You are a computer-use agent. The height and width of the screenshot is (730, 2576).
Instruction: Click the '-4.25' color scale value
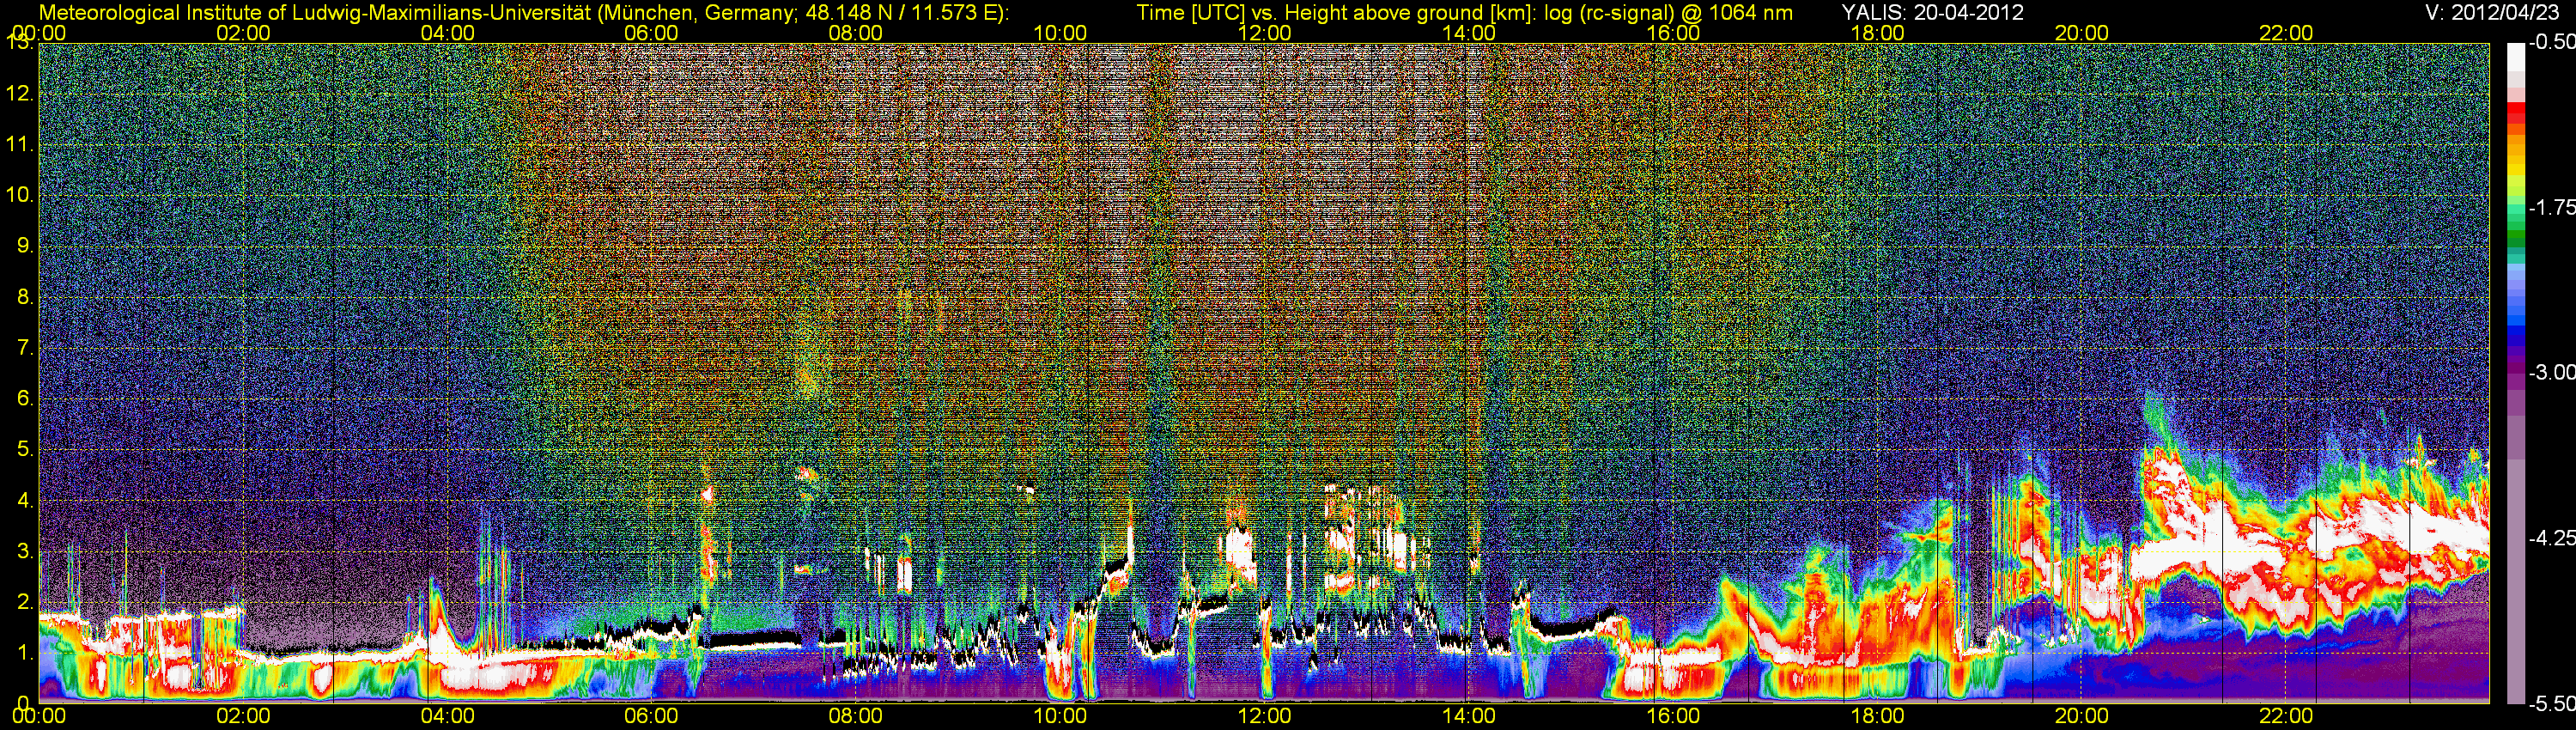pos(2552,538)
